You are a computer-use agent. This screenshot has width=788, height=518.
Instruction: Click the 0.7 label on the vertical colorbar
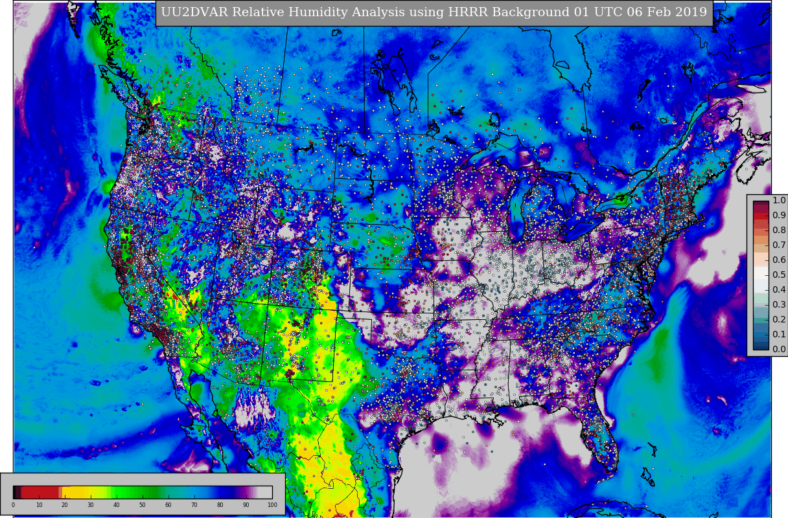779,245
